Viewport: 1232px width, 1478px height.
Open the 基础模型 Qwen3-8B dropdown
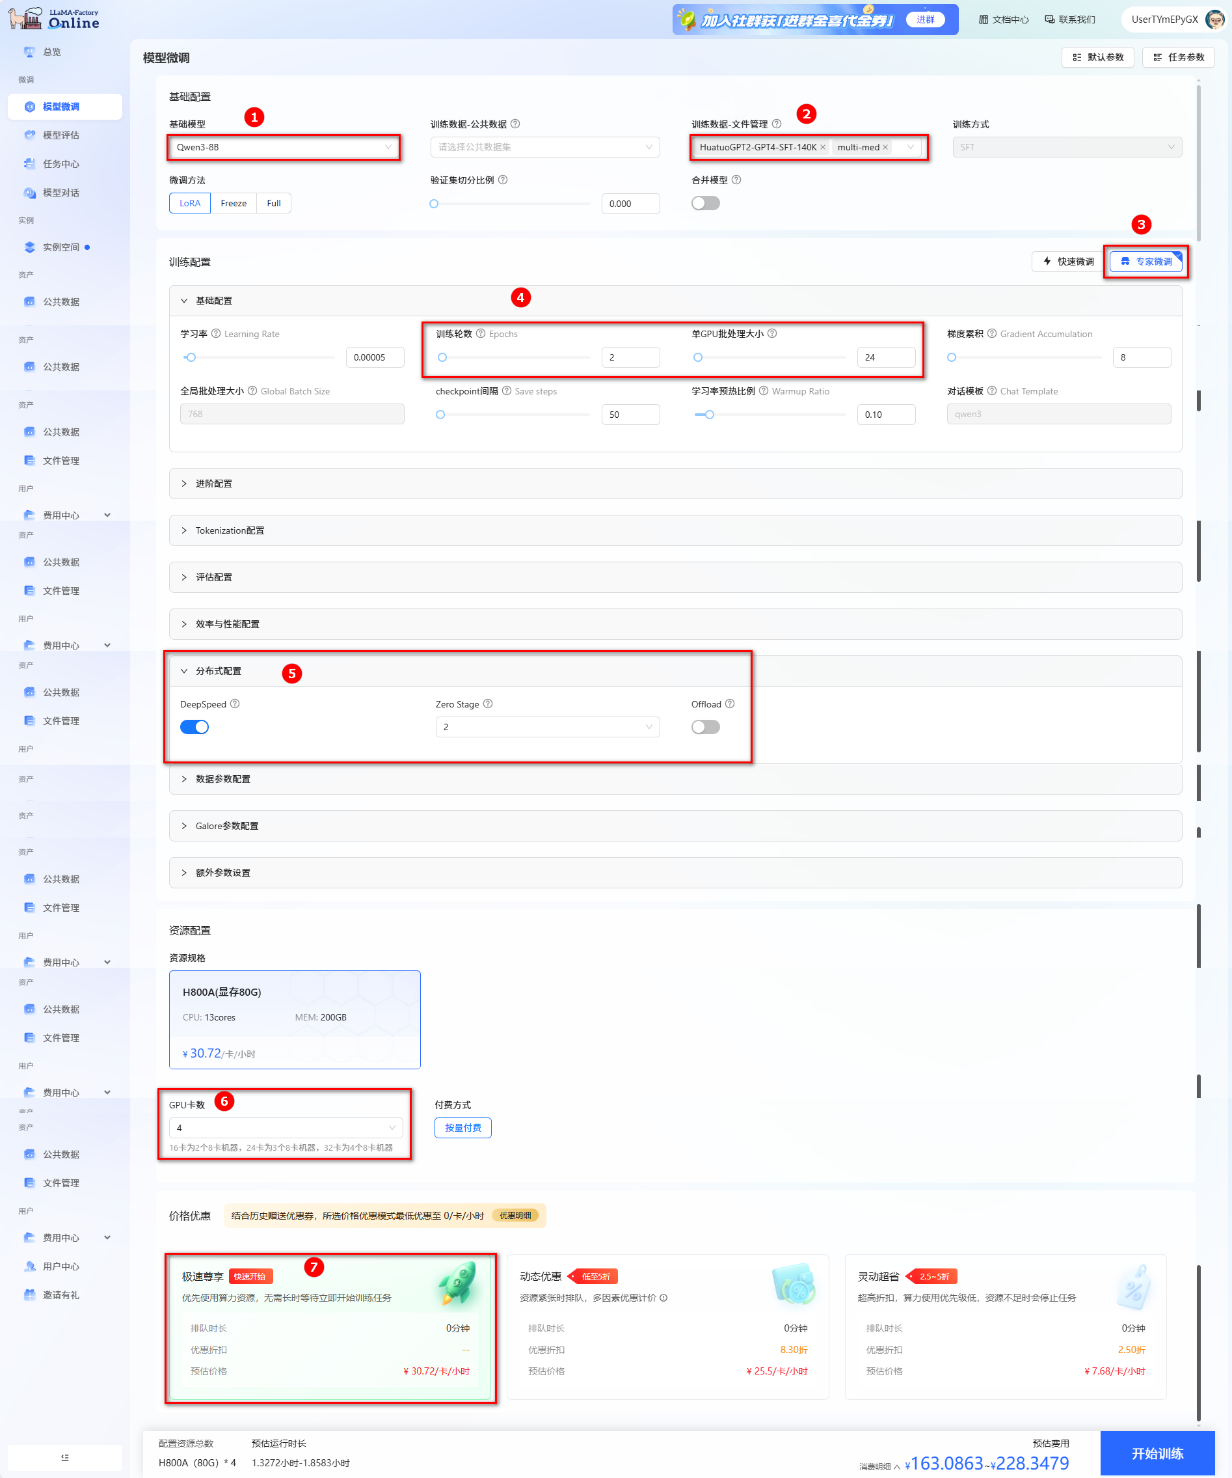tap(284, 147)
